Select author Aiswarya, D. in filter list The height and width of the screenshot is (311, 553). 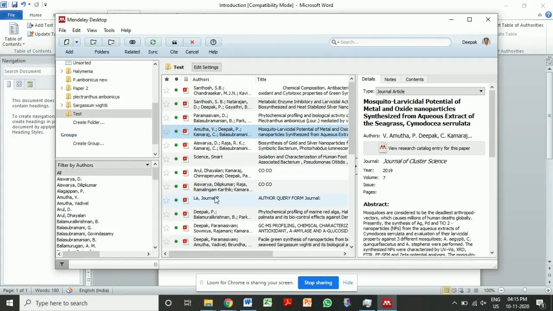(x=69, y=179)
